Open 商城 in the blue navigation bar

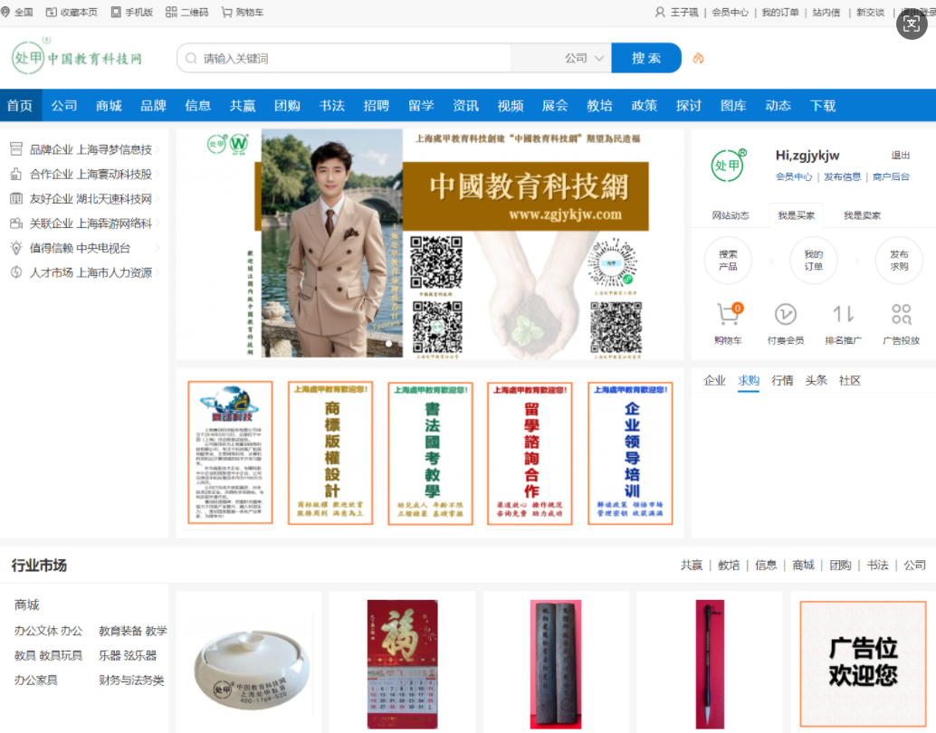click(x=109, y=106)
